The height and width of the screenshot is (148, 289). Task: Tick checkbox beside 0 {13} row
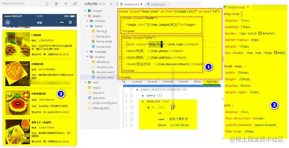tap(132, 107)
